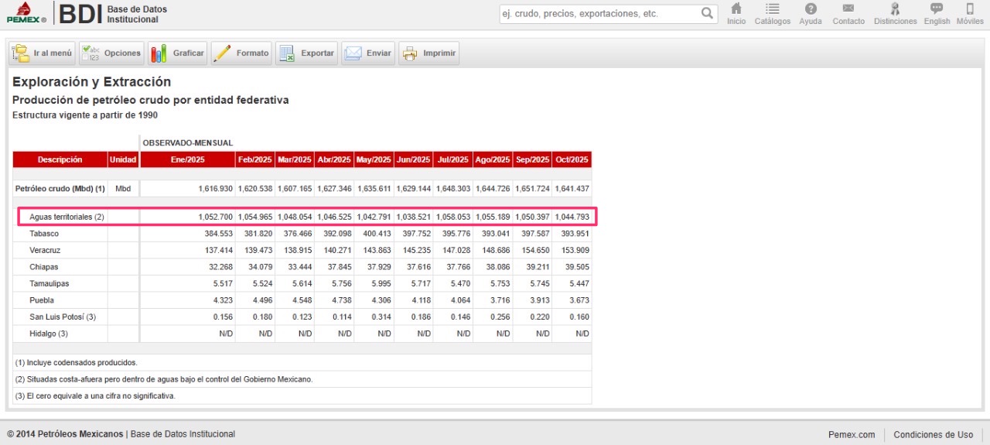Open the Catálogos list icon
The image size is (990, 445).
click(772, 9)
